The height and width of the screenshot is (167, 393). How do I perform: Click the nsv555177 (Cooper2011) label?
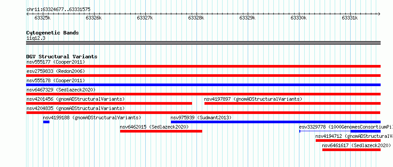[56, 62]
